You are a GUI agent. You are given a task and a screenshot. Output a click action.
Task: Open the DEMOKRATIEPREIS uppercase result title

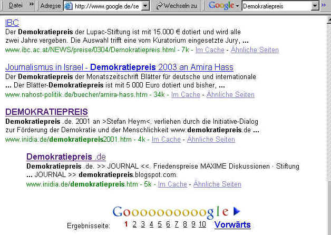(x=47, y=112)
